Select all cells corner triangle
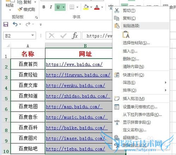Image resolution: width=176 pixels, height=155 pixels. click(x=8, y=46)
